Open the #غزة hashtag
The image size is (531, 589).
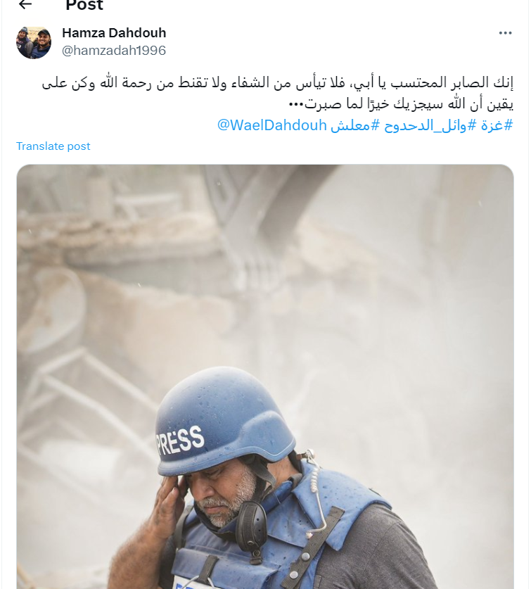pos(497,125)
